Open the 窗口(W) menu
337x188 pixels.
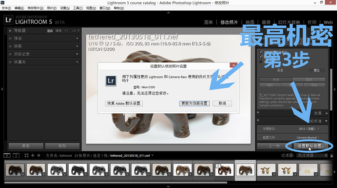[x=105, y=8]
